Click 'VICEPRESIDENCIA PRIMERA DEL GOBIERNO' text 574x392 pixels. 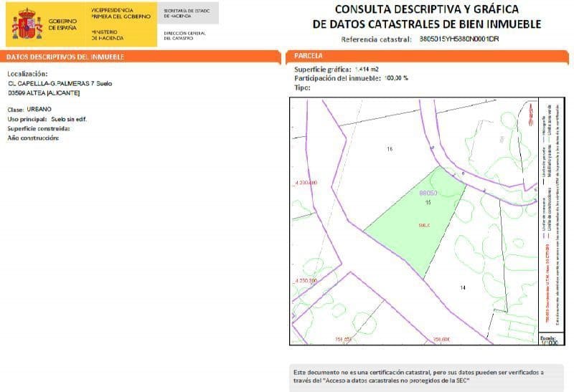click(121, 14)
